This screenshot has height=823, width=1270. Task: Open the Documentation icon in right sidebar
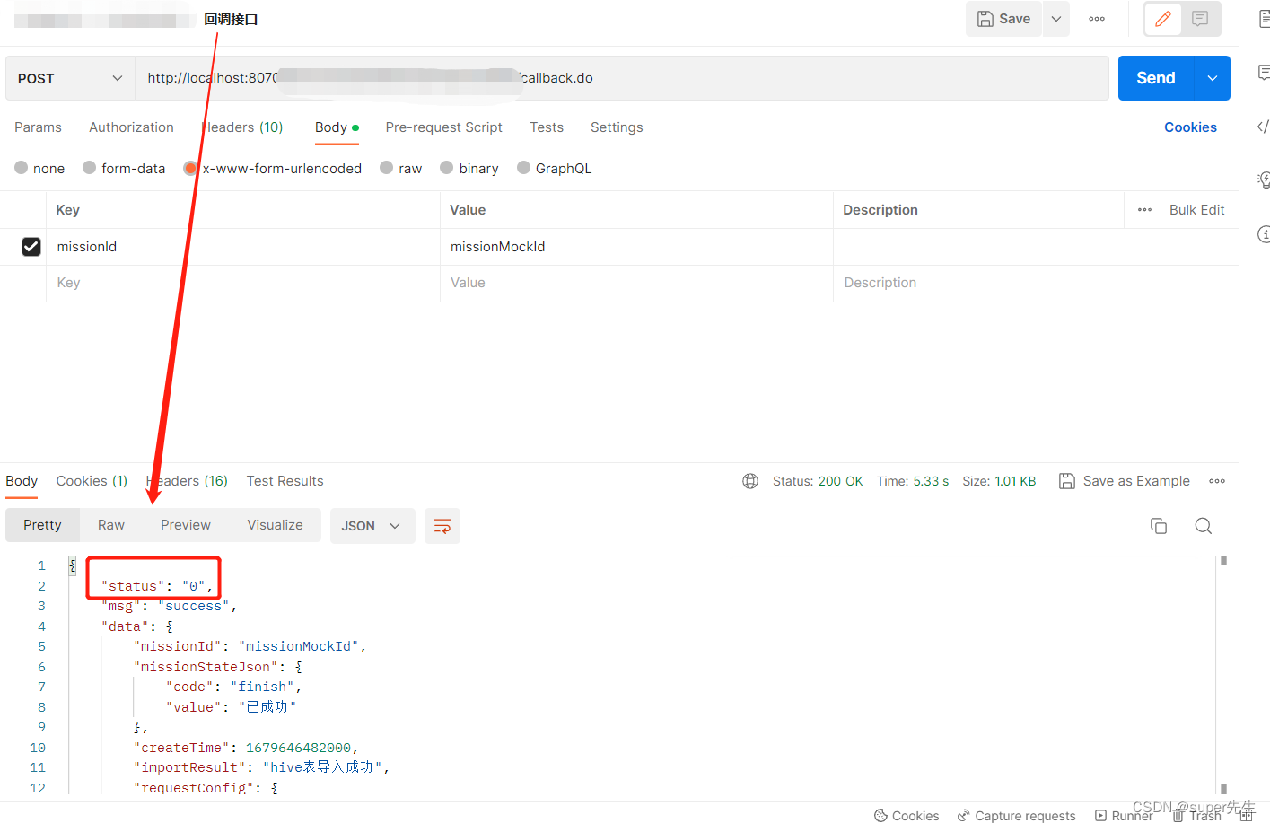[x=1264, y=19]
